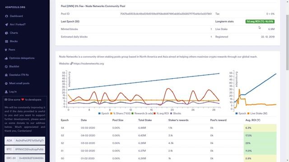Click the 17.5% avg ROI cell
This screenshot has width=289, height=162.
point(260,135)
